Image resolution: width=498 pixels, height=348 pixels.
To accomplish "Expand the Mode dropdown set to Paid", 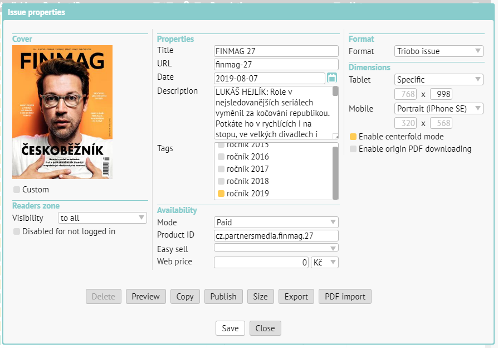I will [x=276, y=223].
